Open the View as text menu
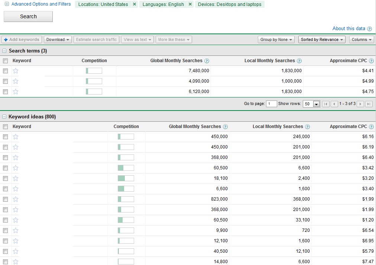Viewport: 376px width, 265px height. click(137, 40)
